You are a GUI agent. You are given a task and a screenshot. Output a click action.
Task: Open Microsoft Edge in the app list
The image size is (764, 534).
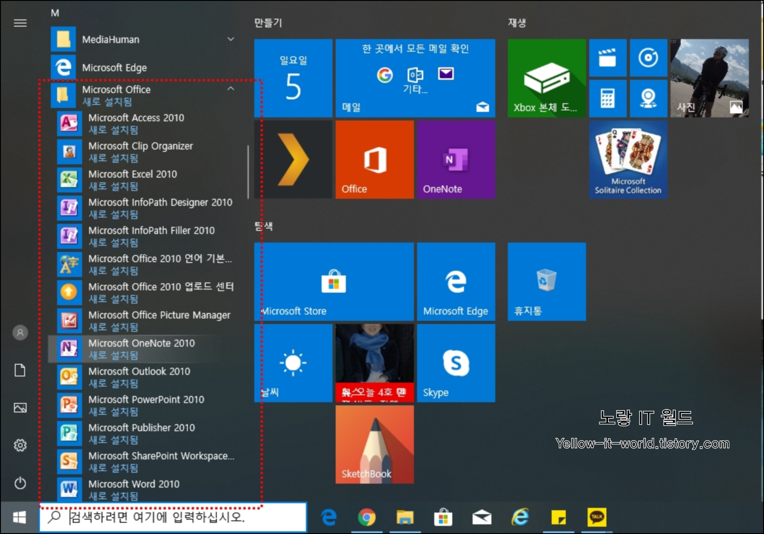tap(144, 67)
